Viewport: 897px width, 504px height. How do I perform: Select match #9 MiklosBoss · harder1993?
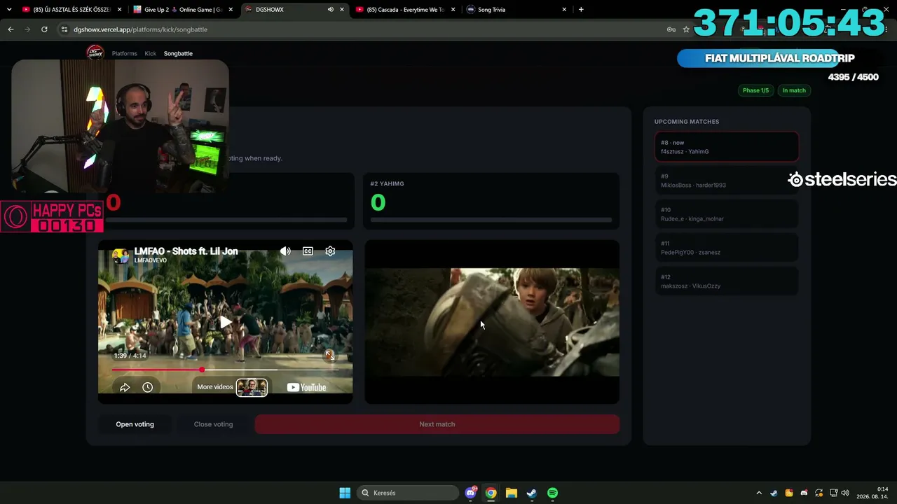(727, 181)
